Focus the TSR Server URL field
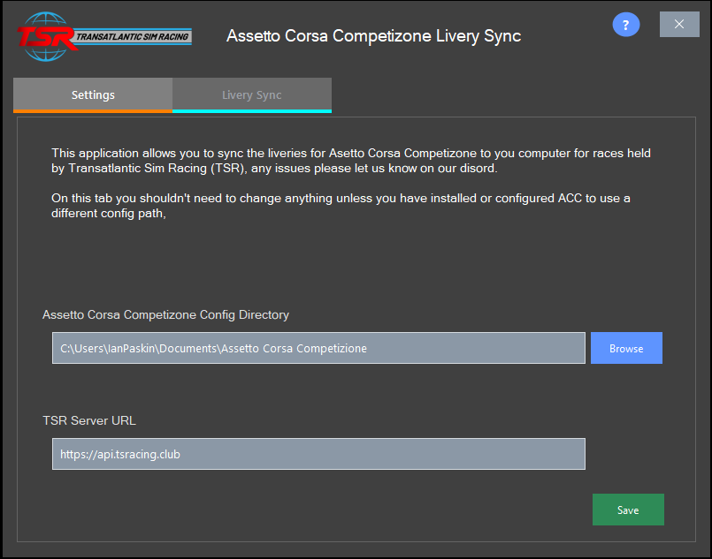The height and width of the screenshot is (559, 712). click(318, 454)
